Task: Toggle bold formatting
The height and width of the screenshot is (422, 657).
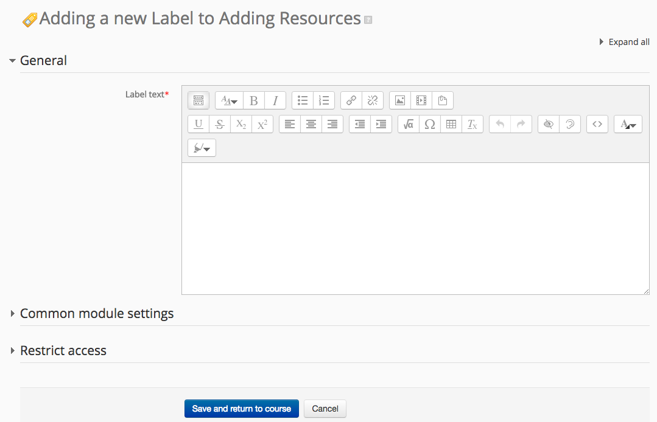Action: [x=254, y=100]
